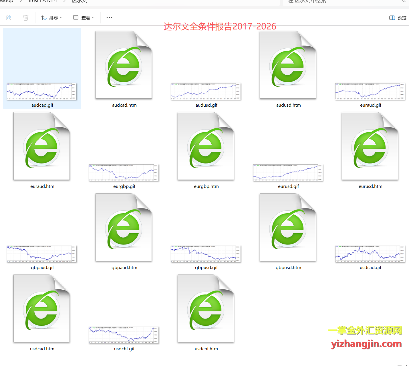The width and height of the screenshot is (409, 366).
Task: Open the three-dot more options menu
Action: click(109, 18)
